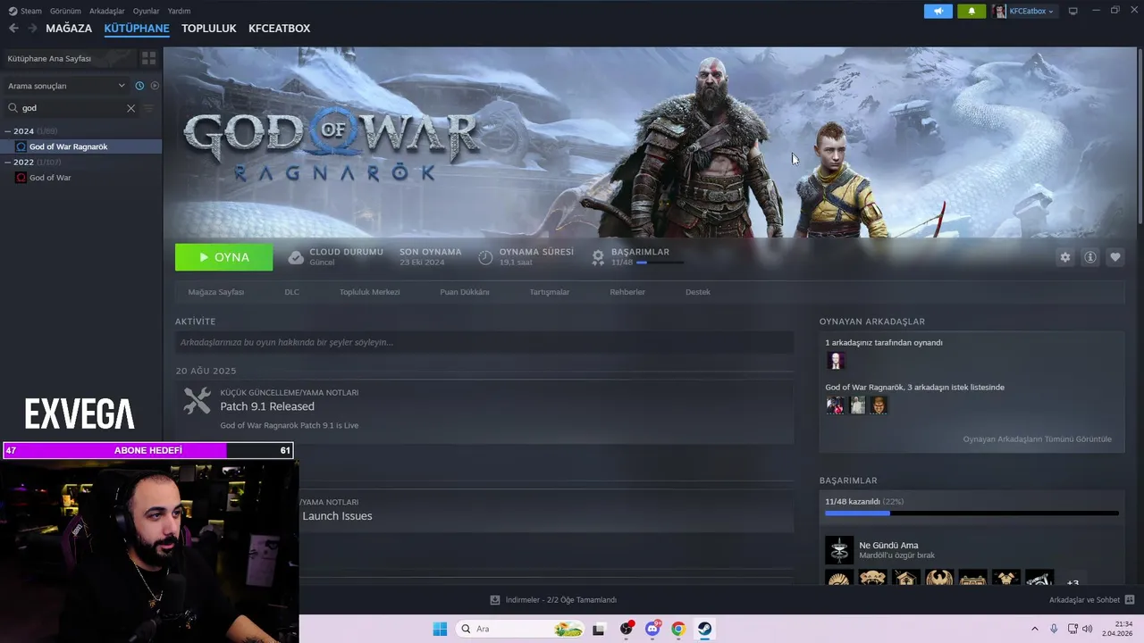Open the green notifications bell
Viewport: 1144px width, 643px height.
972,11
